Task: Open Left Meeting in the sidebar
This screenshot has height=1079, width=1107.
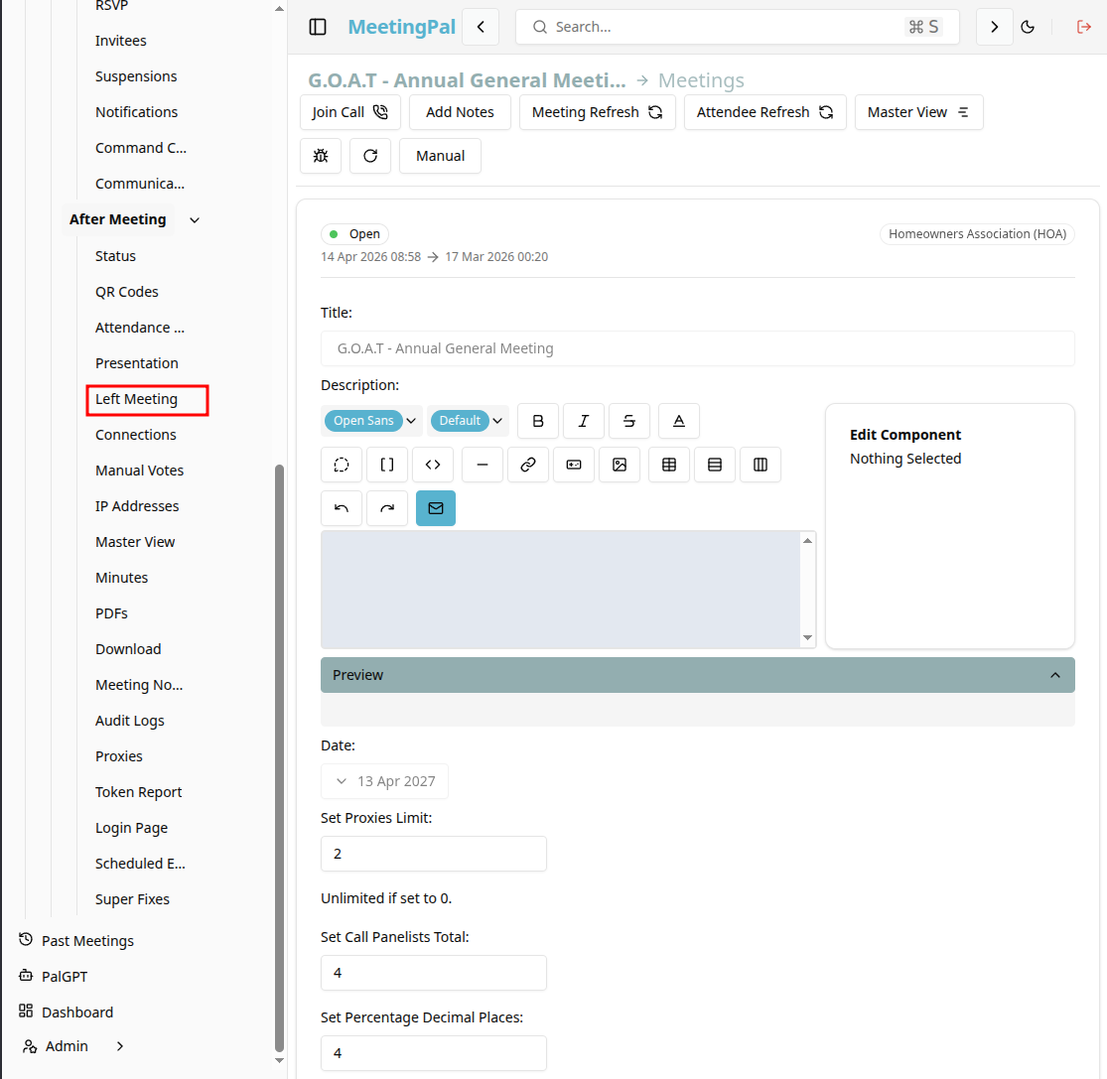Action: (x=136, y=399)
